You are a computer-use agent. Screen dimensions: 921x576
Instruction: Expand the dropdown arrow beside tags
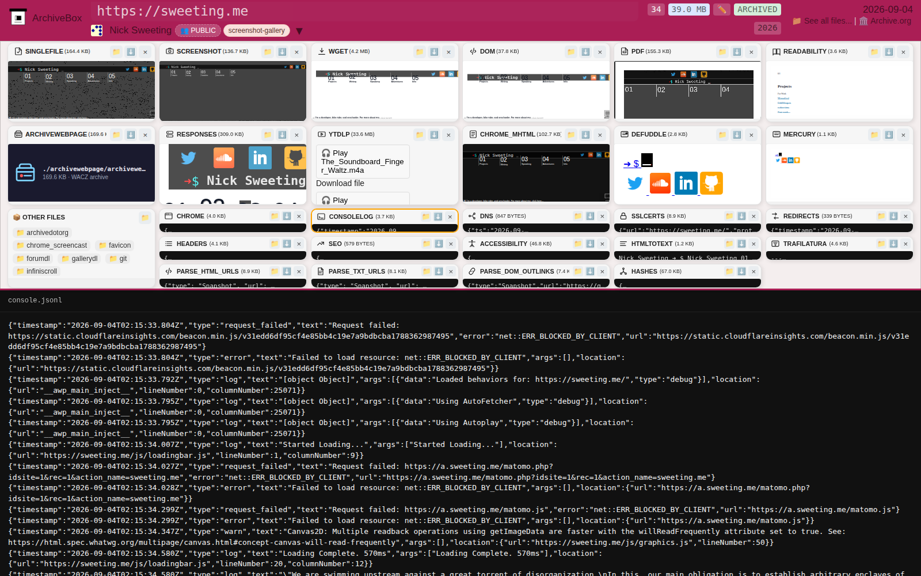(x=299, y=31)
